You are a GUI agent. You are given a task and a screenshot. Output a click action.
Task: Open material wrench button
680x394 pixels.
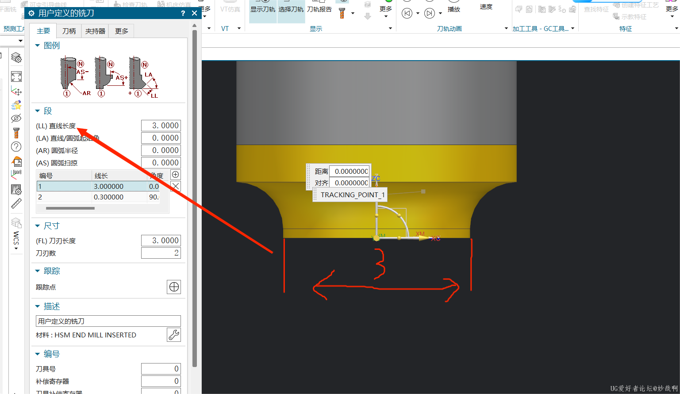174,335
